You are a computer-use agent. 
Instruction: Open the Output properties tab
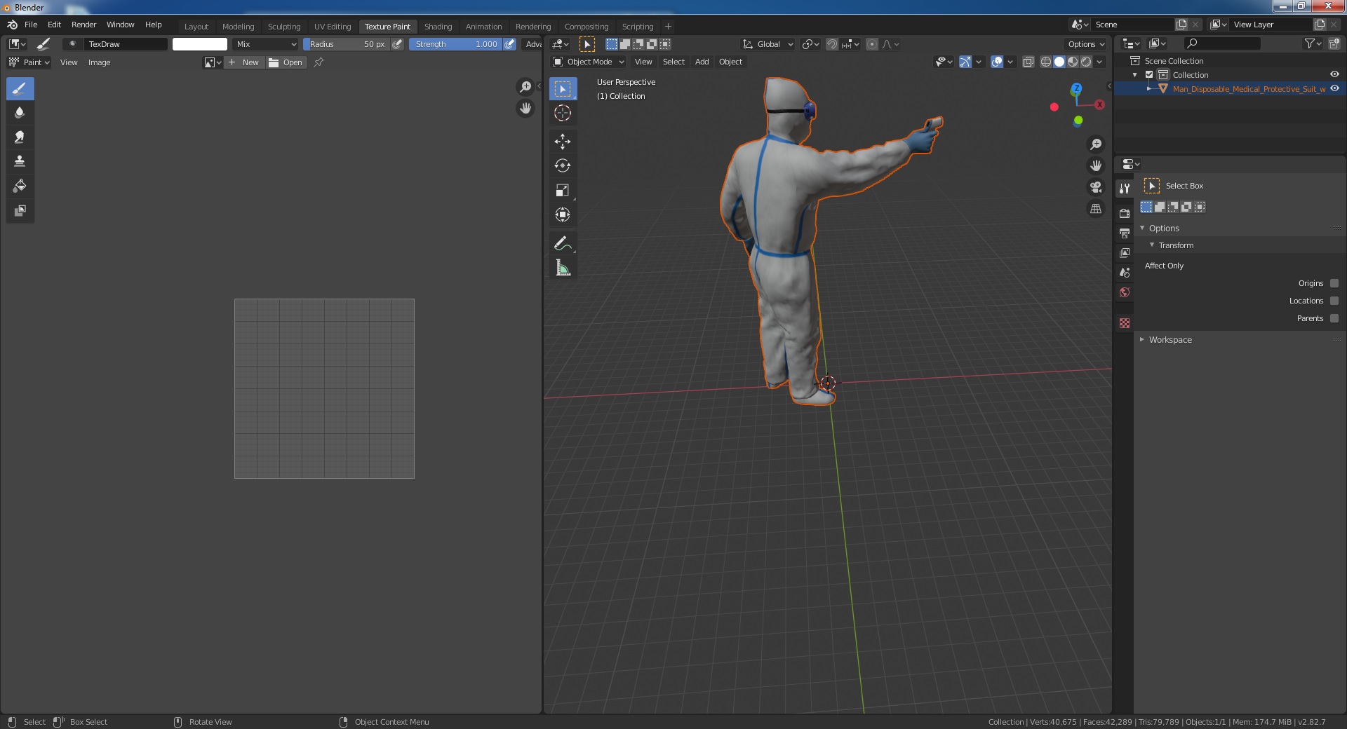coord(1125,233)
